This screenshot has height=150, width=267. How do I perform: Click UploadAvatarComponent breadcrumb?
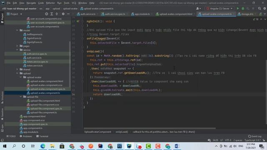[x=98, y=132]
